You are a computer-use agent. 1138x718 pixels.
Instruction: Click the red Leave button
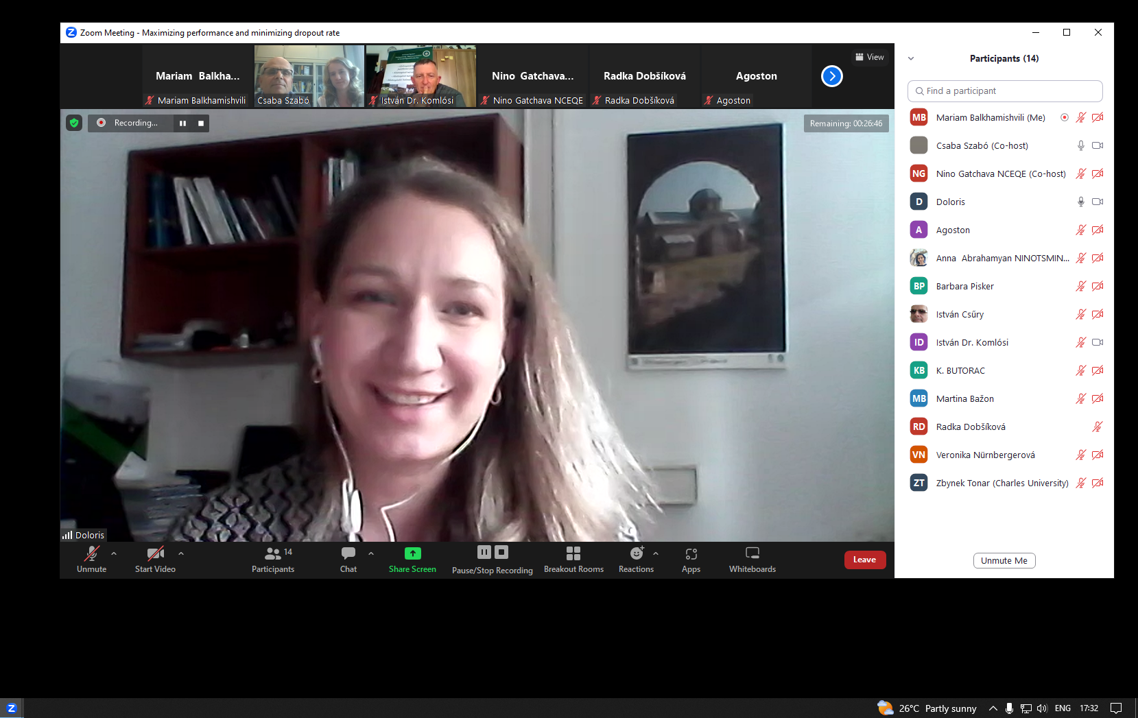point(864,560)
